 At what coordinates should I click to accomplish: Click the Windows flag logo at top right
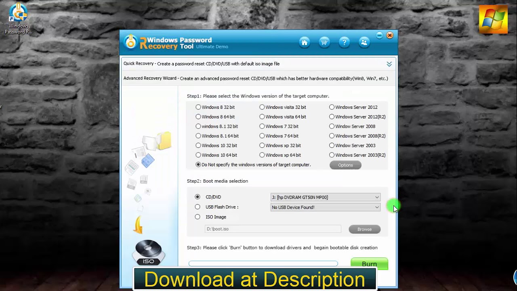[493, 19]
